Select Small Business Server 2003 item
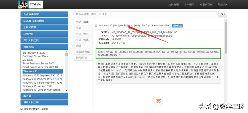The width and height of the screenshot is (248, 113). pyautogui.click(x=38, y=64)
